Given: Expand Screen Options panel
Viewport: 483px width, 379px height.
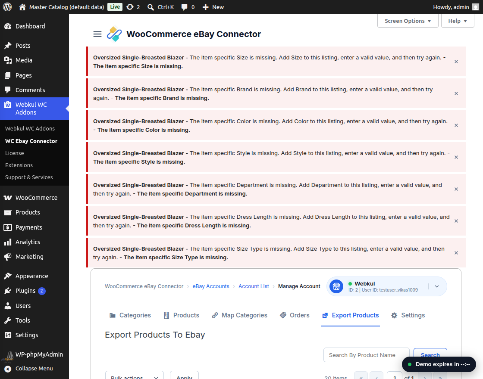Looking at the screenshot, I should pyautogui.click(x=408, y=21).
